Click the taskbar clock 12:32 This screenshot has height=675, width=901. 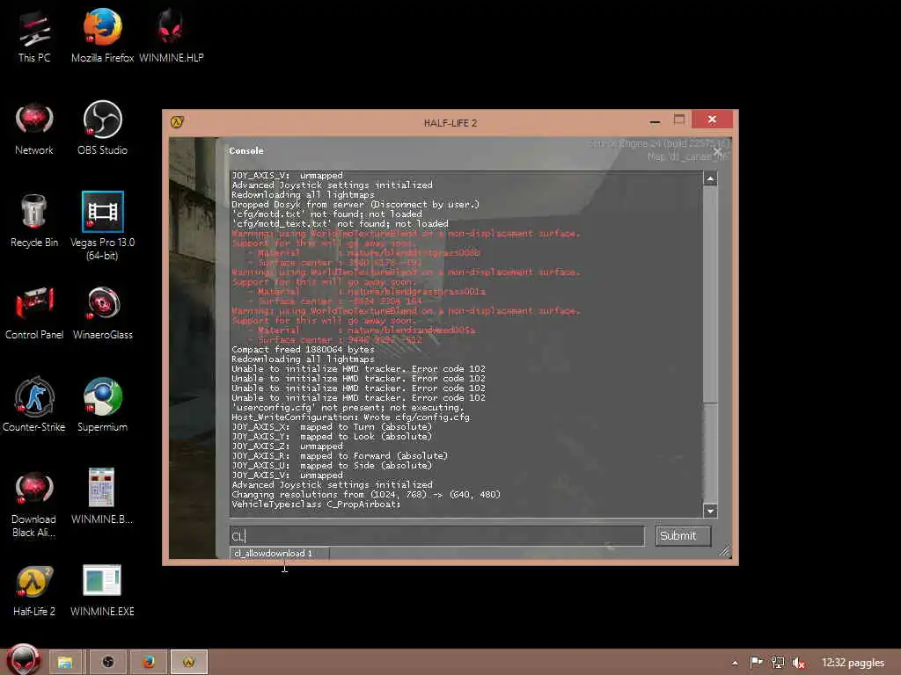coord(853,663)
